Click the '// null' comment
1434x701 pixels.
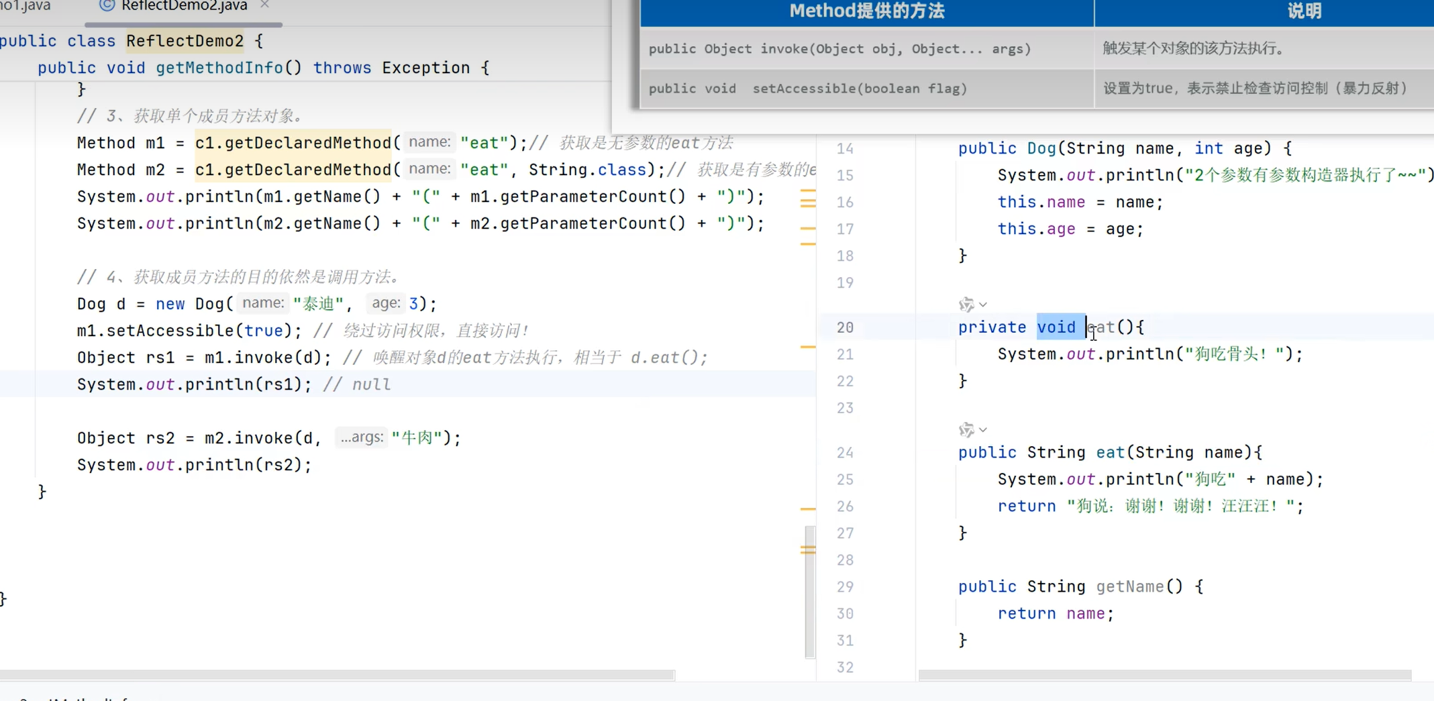coord(357,384)
